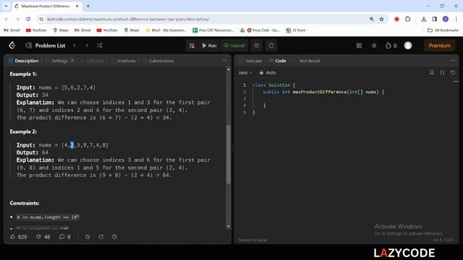Viewport: 463px width, 260px height.
Task: Open a new browser tab
Action: click(x=88, y=6)
